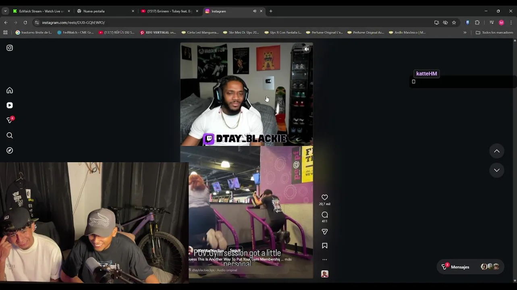Click the install app icon in address bar

tap(436, 23)
